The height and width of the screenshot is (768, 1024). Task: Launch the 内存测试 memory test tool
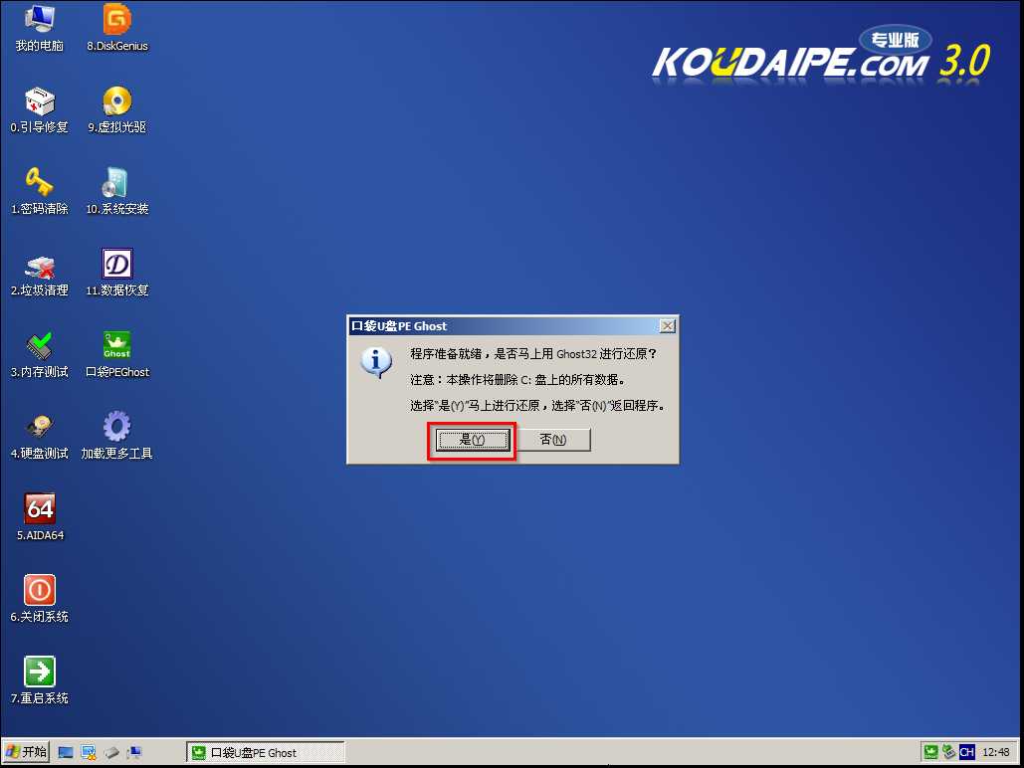(x=39, y=346)
